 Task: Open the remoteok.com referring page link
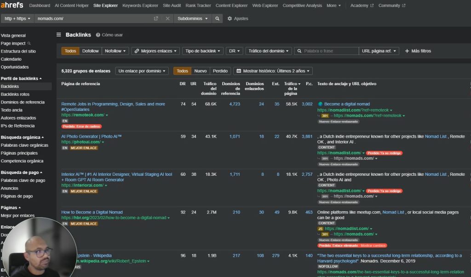[83, 115]
